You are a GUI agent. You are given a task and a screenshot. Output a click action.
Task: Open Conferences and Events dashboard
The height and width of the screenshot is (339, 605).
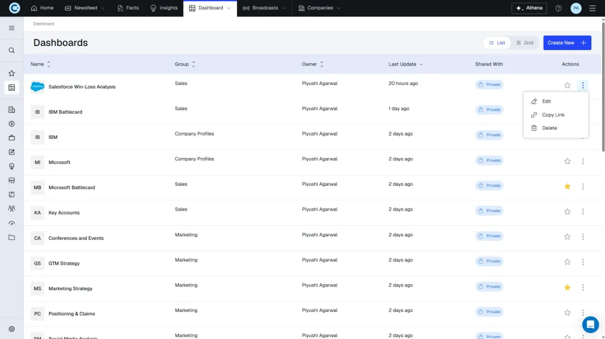(x=76, y=238)
